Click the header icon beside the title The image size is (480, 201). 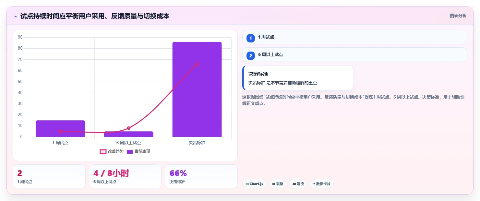click(x=15, y=16)
